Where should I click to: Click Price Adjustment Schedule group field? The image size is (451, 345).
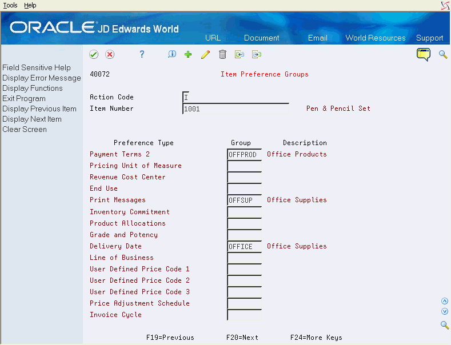[244, 304]
